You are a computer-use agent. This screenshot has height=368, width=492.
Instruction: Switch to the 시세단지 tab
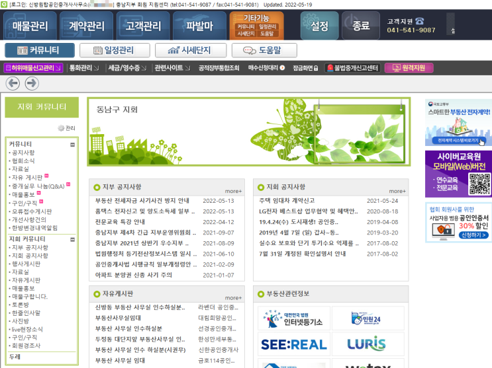191,50
